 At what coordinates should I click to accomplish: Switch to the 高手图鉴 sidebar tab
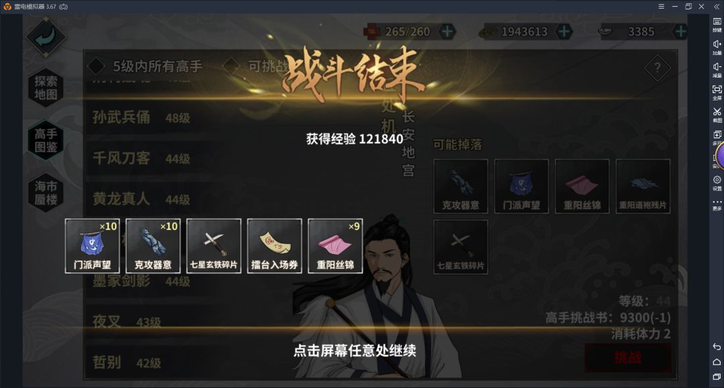tap(46, 140)
